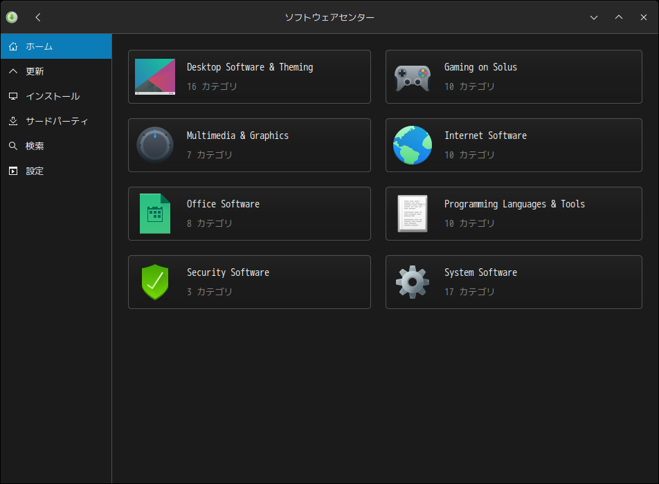Open Programming Languages & Tools category
This screenshot has height=484, width=659.
[514, 214]
